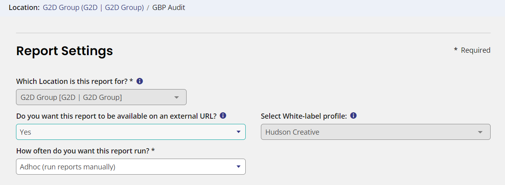This screenshot has width=505, height=185.
Task: Click the 'Select White-label profile' label
Action: tap(304, 116)
